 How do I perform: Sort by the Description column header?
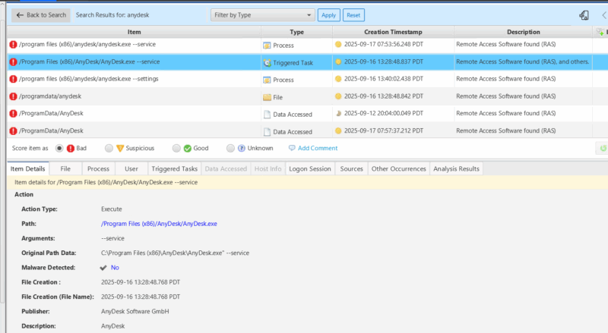click(523, 32)
